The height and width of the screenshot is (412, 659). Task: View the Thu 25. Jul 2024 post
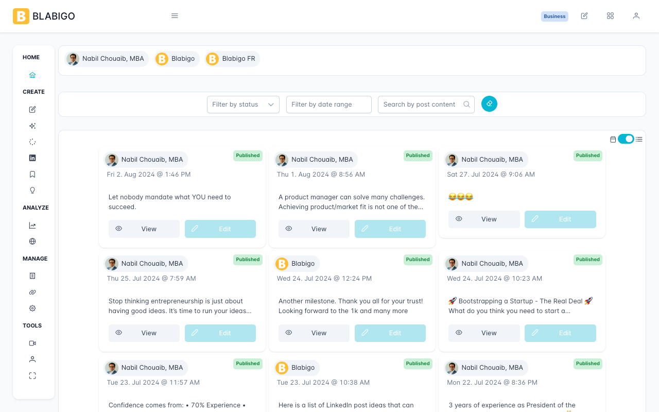(x=144, y=333)
